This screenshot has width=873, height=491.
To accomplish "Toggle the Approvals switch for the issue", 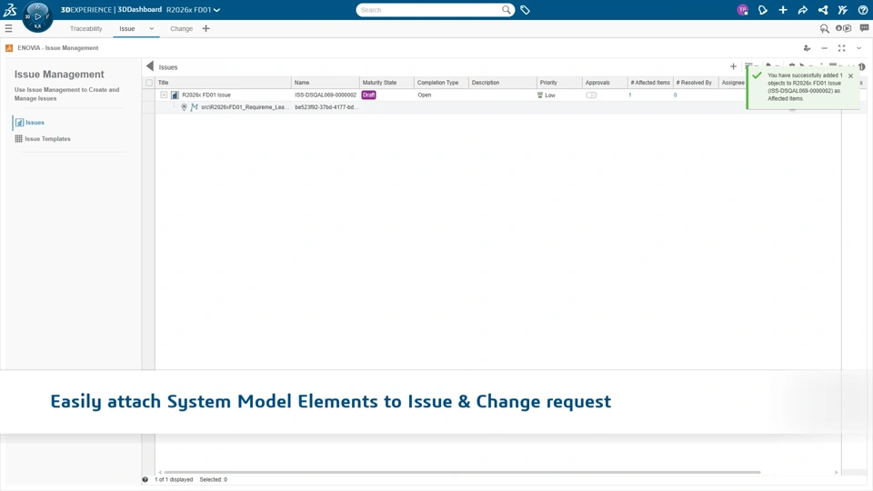I will click(591, 95).
